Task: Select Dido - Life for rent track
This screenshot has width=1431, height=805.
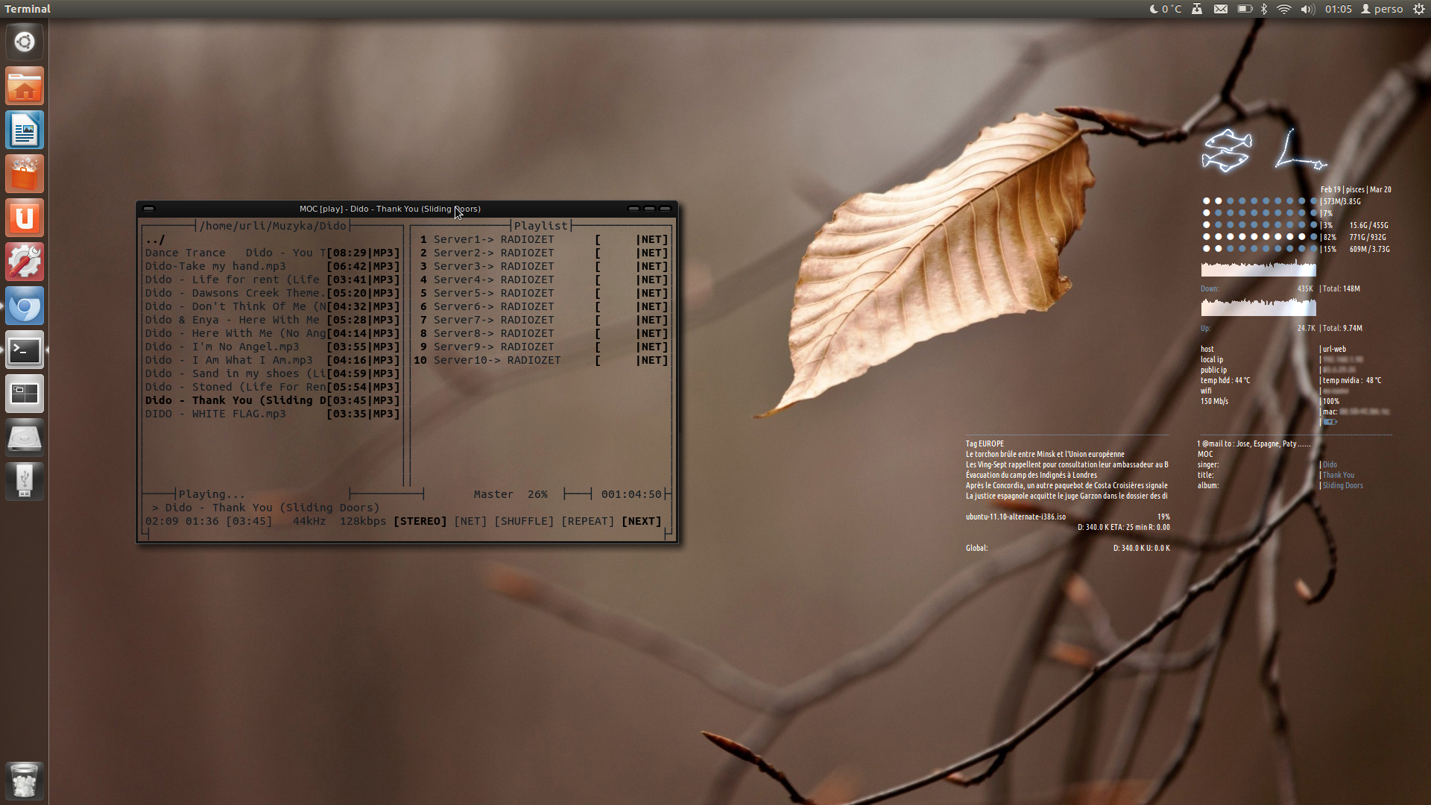Action: [273, 280]
